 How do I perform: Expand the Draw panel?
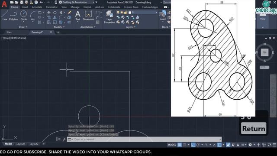[23, 27]
